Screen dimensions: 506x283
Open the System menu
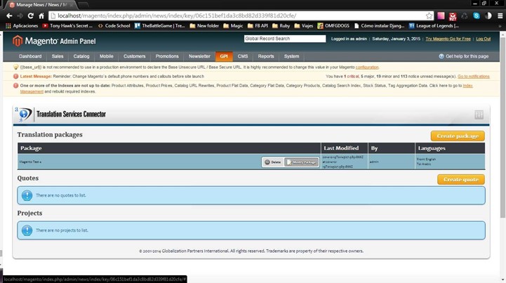coord(291,56)
